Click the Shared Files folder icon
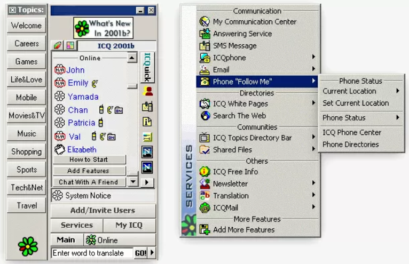 click(204, 149)
